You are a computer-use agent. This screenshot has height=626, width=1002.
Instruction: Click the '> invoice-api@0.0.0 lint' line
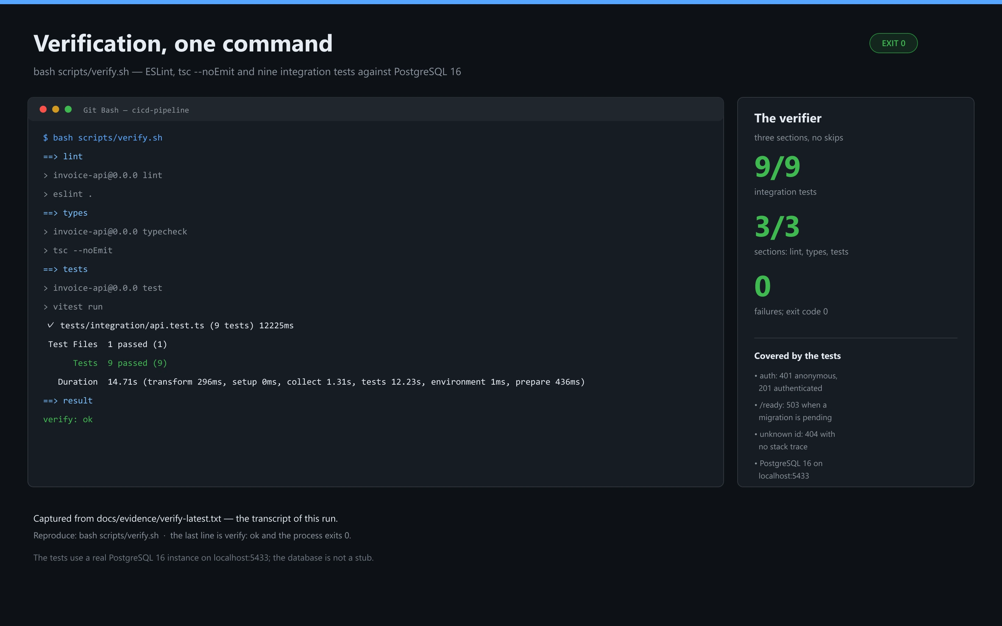pos(103,176)
